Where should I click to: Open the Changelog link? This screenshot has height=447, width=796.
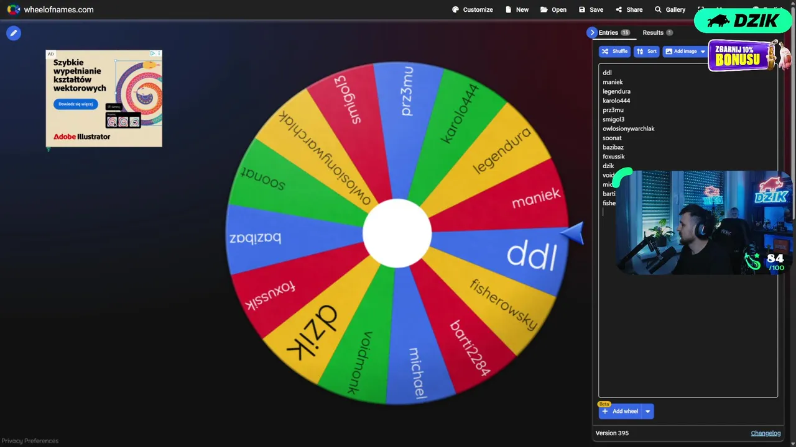[x=766, y=433]
